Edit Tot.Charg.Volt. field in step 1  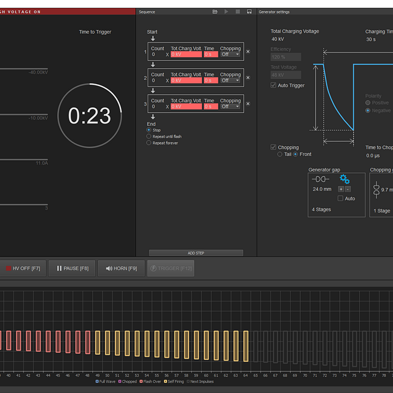tap(186, 54)
